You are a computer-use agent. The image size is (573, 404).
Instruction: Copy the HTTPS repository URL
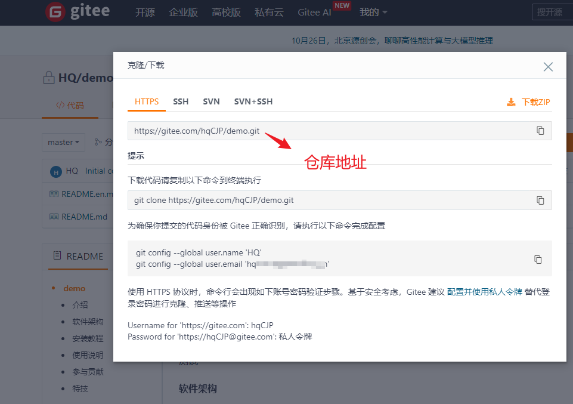[540, 131]
